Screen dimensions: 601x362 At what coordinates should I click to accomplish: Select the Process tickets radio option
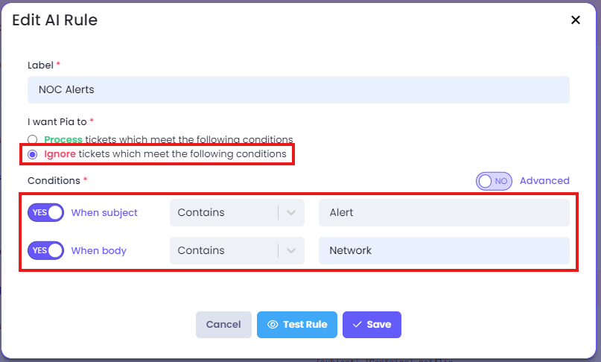33,139
